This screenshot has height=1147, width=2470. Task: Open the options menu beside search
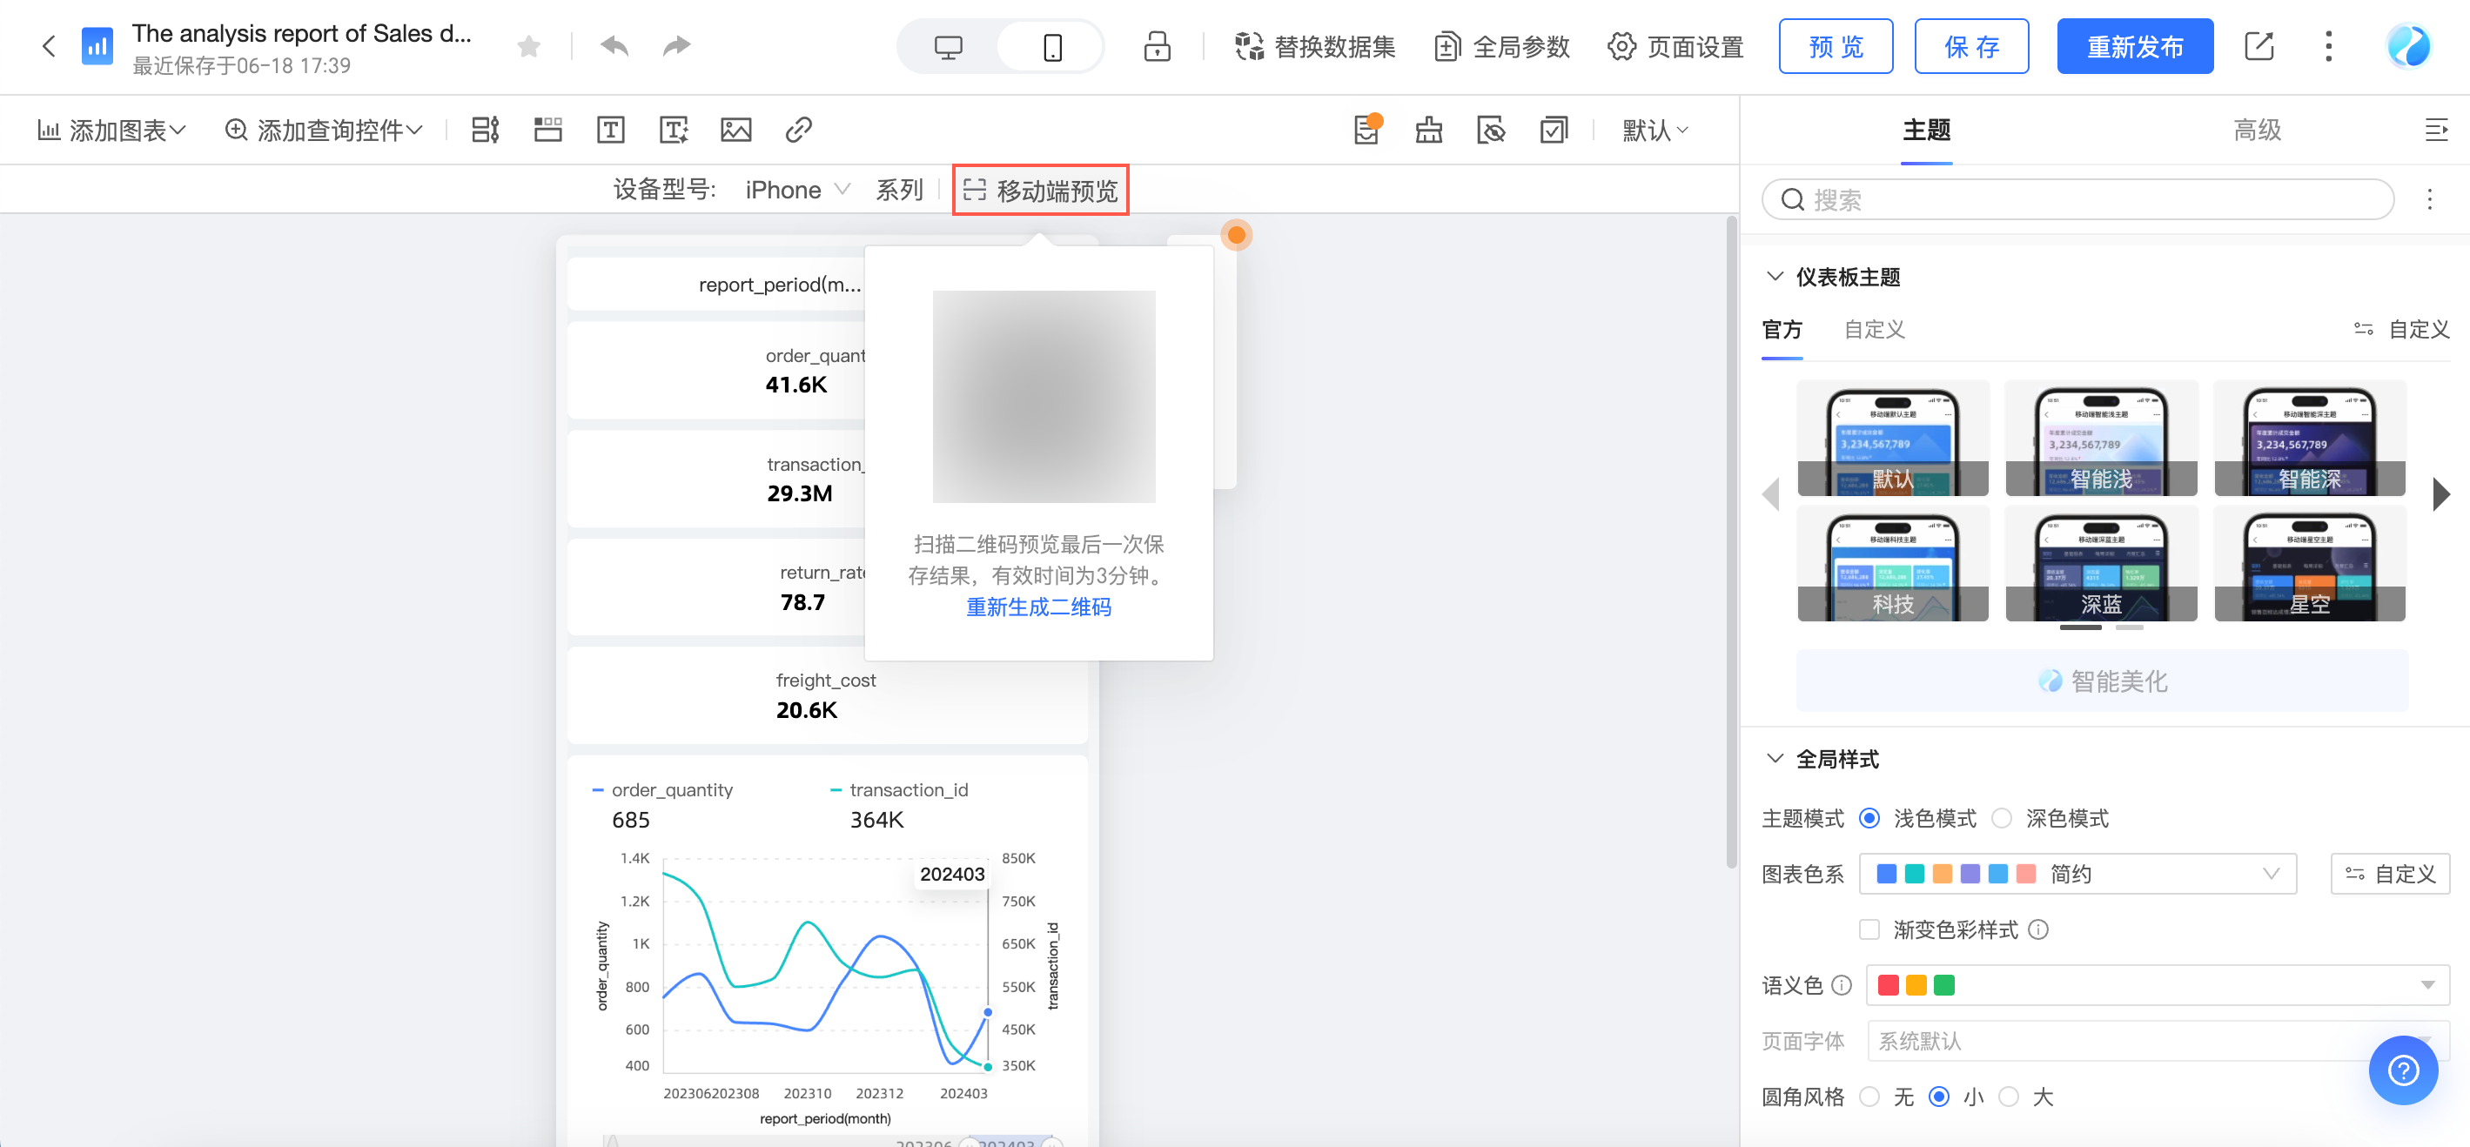pos(2429,199)
